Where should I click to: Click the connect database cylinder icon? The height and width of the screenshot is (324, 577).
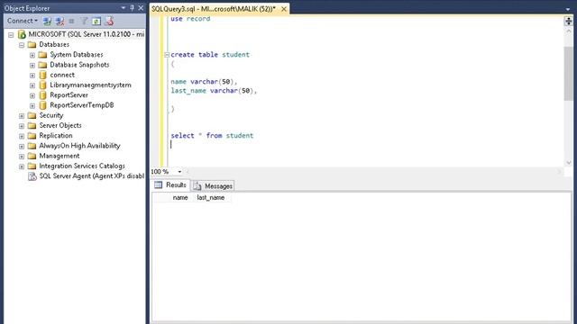[42, 75]
